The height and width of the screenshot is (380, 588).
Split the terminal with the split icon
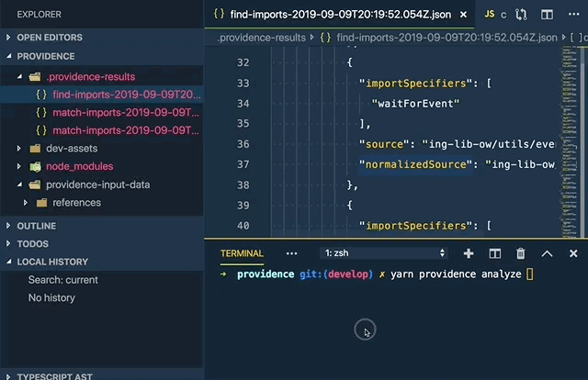click(x=494, y=253)
